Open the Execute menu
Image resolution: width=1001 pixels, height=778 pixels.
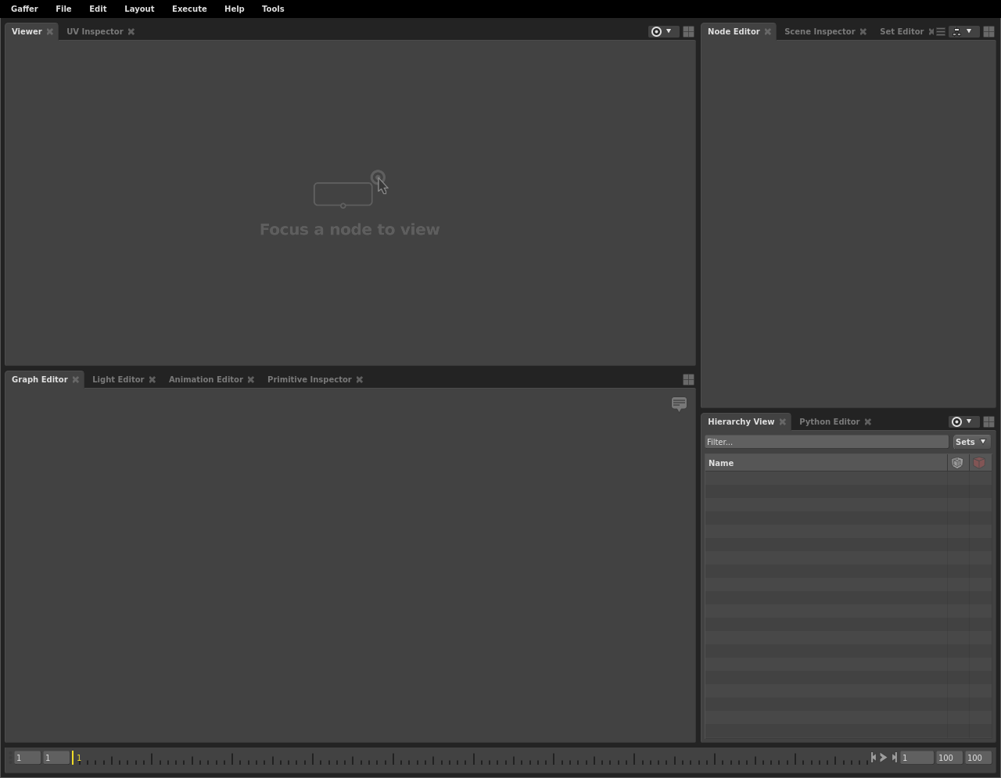coord(189,9)
